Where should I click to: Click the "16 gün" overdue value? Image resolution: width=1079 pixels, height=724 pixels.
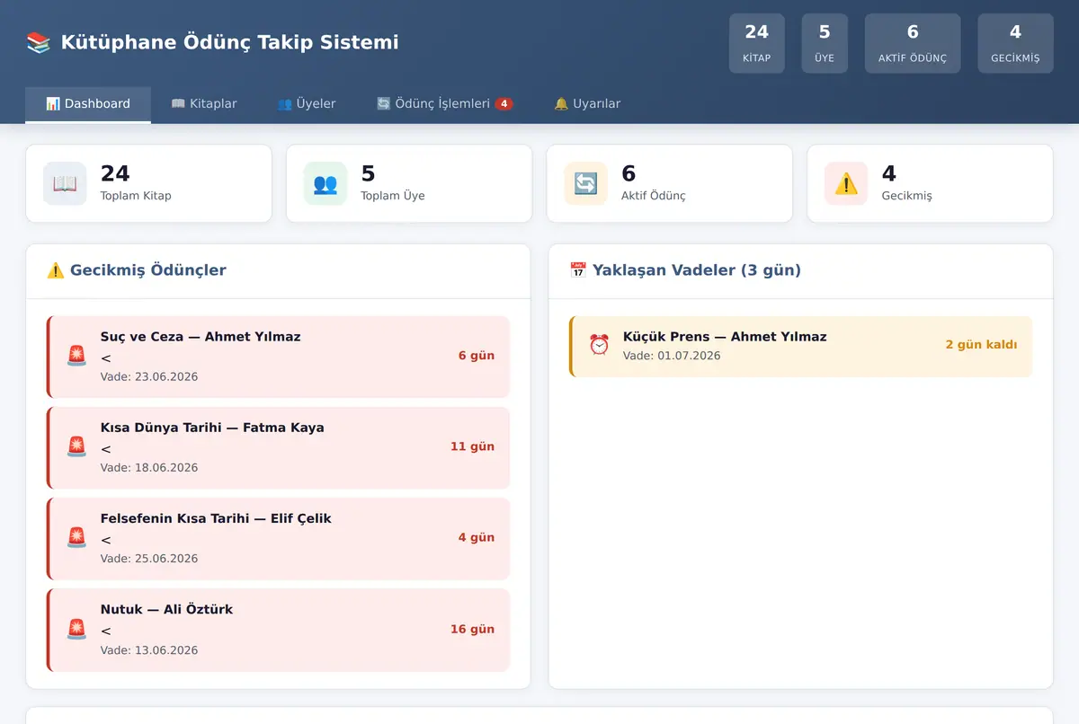[473, 629]
